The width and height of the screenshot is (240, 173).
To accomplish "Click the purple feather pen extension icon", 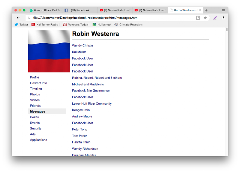I will pyautogui.click(x=215, y=18).
